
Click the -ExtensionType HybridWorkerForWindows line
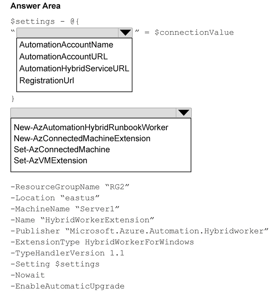click(x=102, y=242)
